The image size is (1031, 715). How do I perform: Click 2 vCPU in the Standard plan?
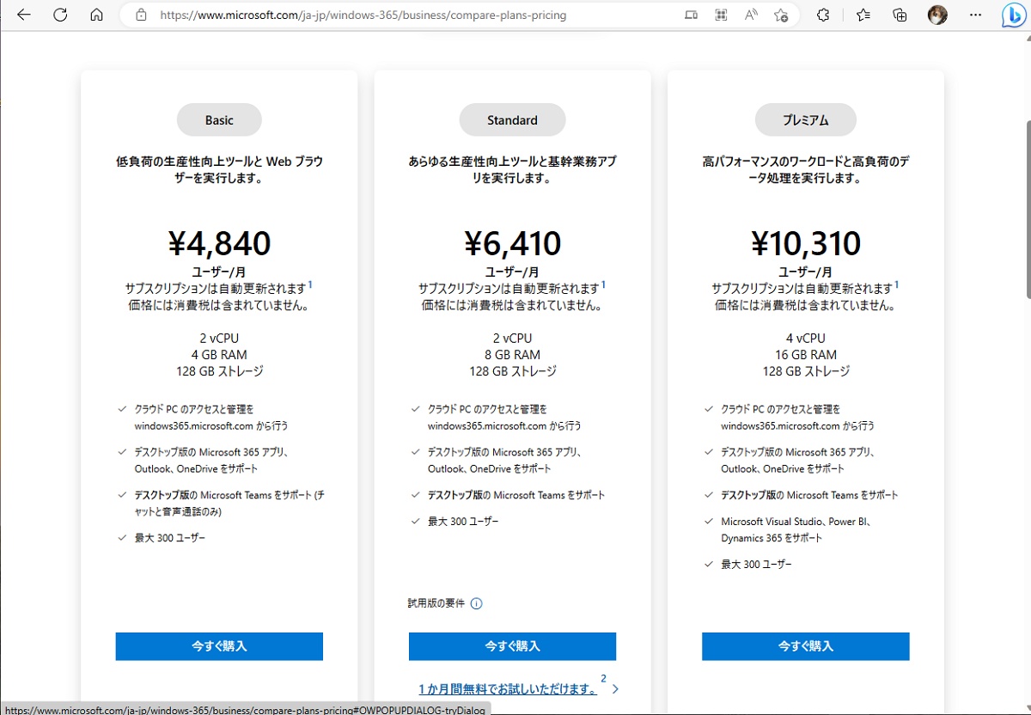click(x=512, y=339)
